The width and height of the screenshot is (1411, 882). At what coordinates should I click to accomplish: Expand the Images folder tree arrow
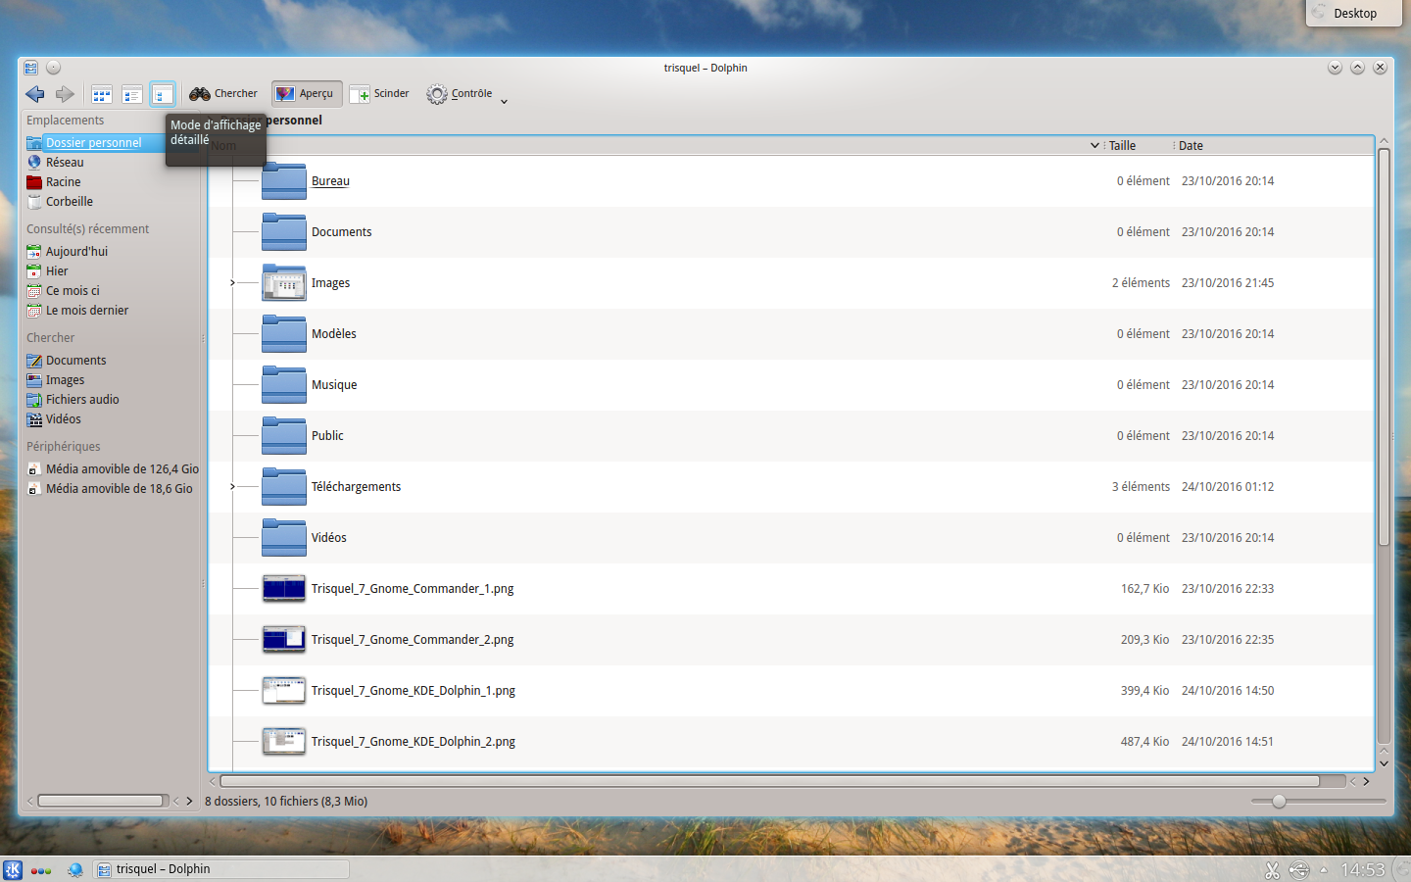[232, 283]
